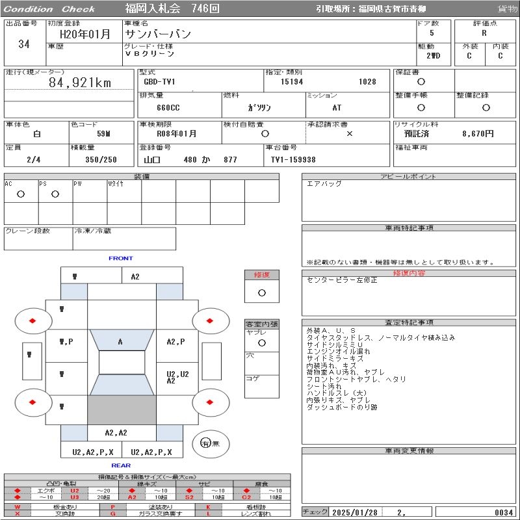Viewport: 520px width, 520px height.
Task: Click the seating capacity 2/4
Action: pos(34,160)
